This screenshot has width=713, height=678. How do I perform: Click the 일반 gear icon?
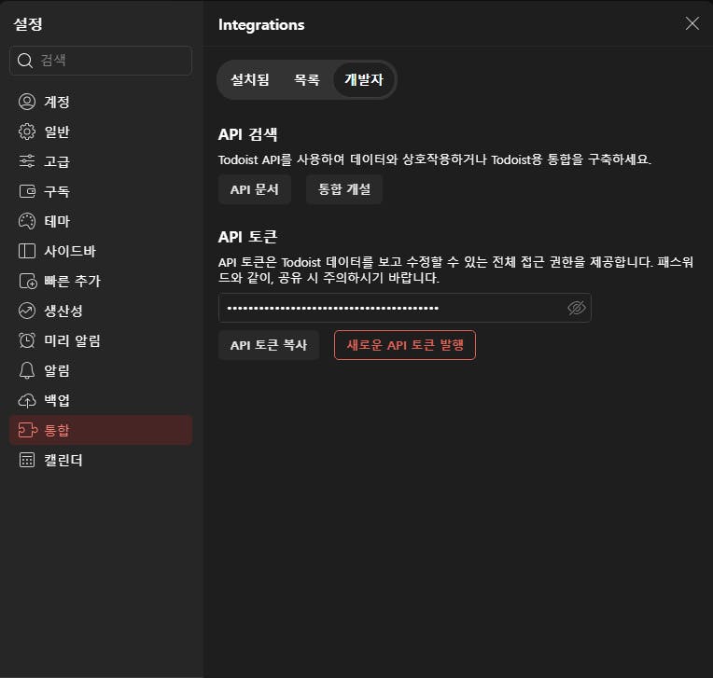[x=27, y=131]
